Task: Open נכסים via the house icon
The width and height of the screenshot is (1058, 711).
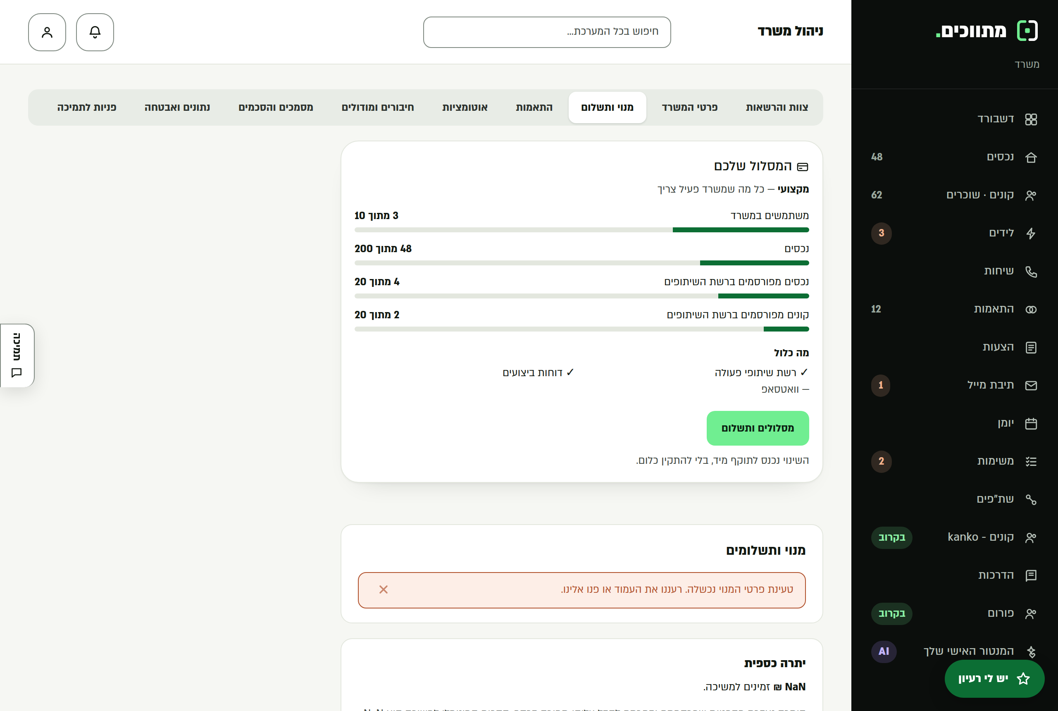Action: coord(1031,157)
